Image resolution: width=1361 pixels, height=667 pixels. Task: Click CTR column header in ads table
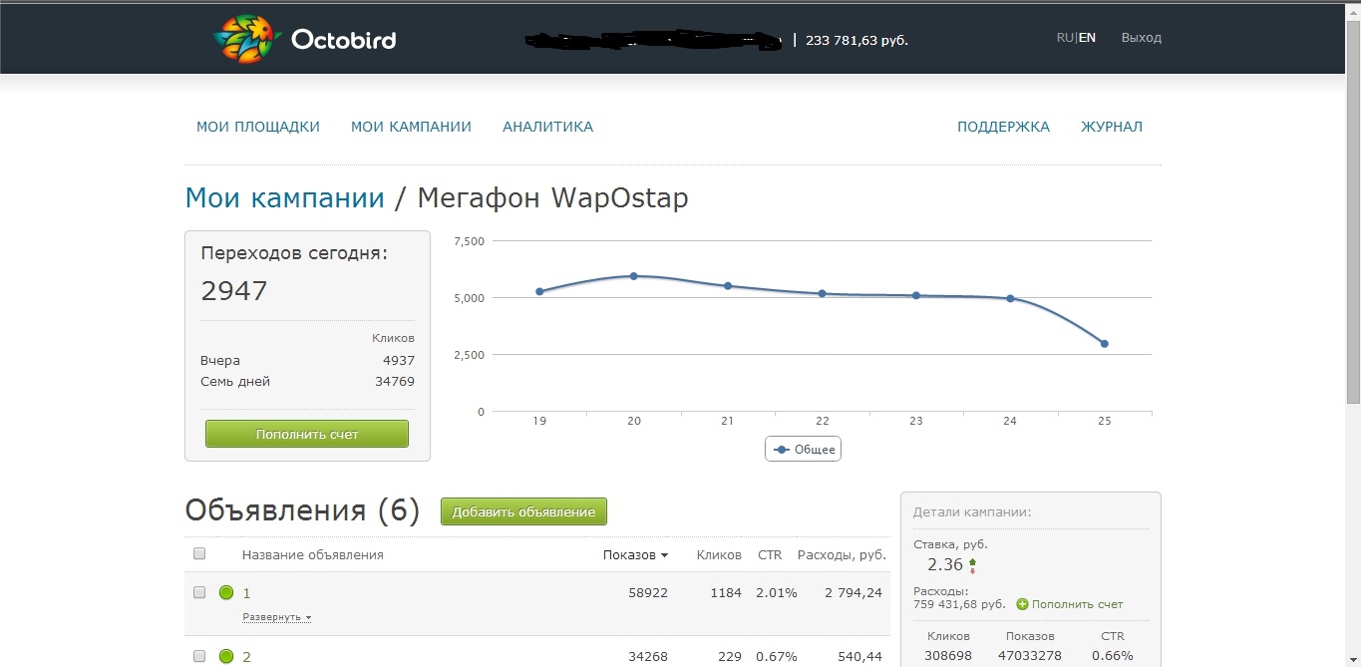[x=770, y=554]
